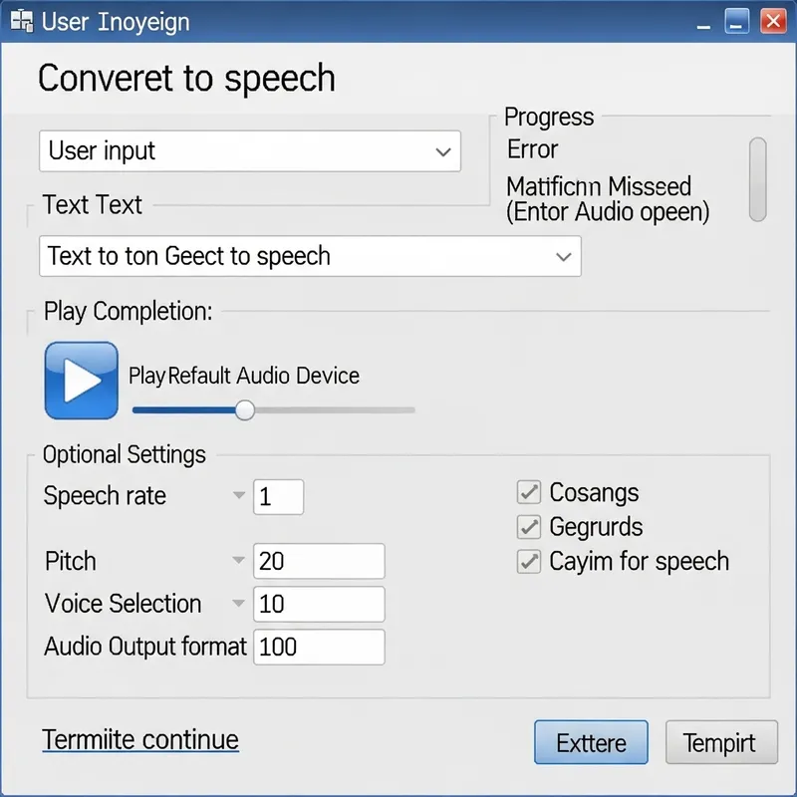
Task: Edit the Audio Output format value field
Action: coord(319,647)
